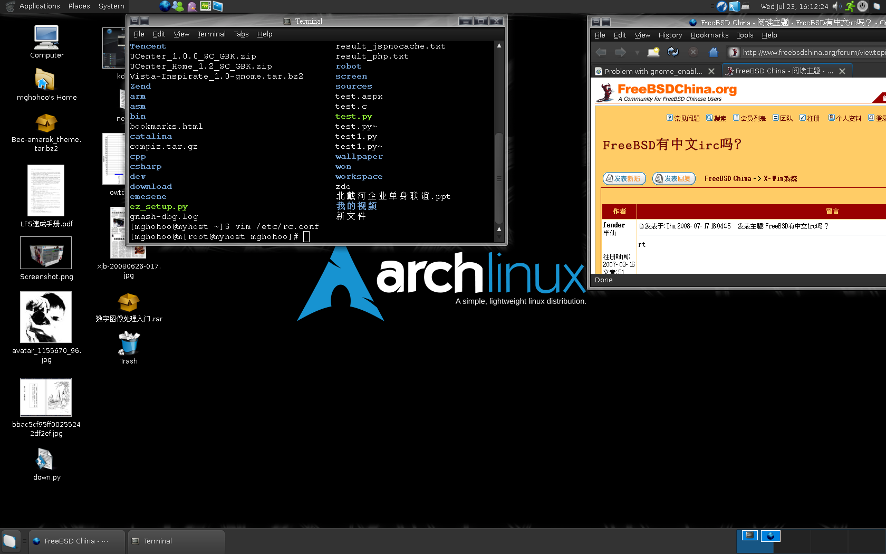The height and width of the screenshot is (554, 886).
Task: Click the browser Forward arrow
Action: pos(621,52)
